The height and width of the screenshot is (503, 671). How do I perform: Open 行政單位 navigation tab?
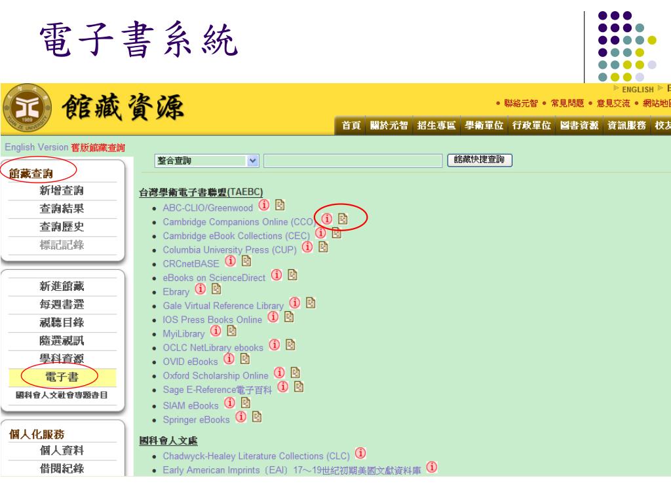[x=531, y=126]
